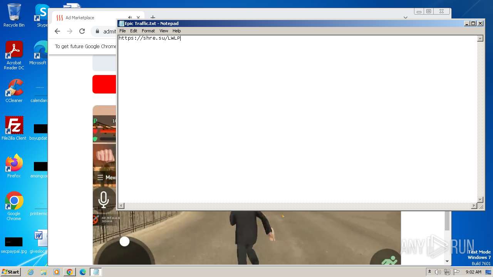Click Notepad horizontal scrollbar right arrow

point(474,206)
